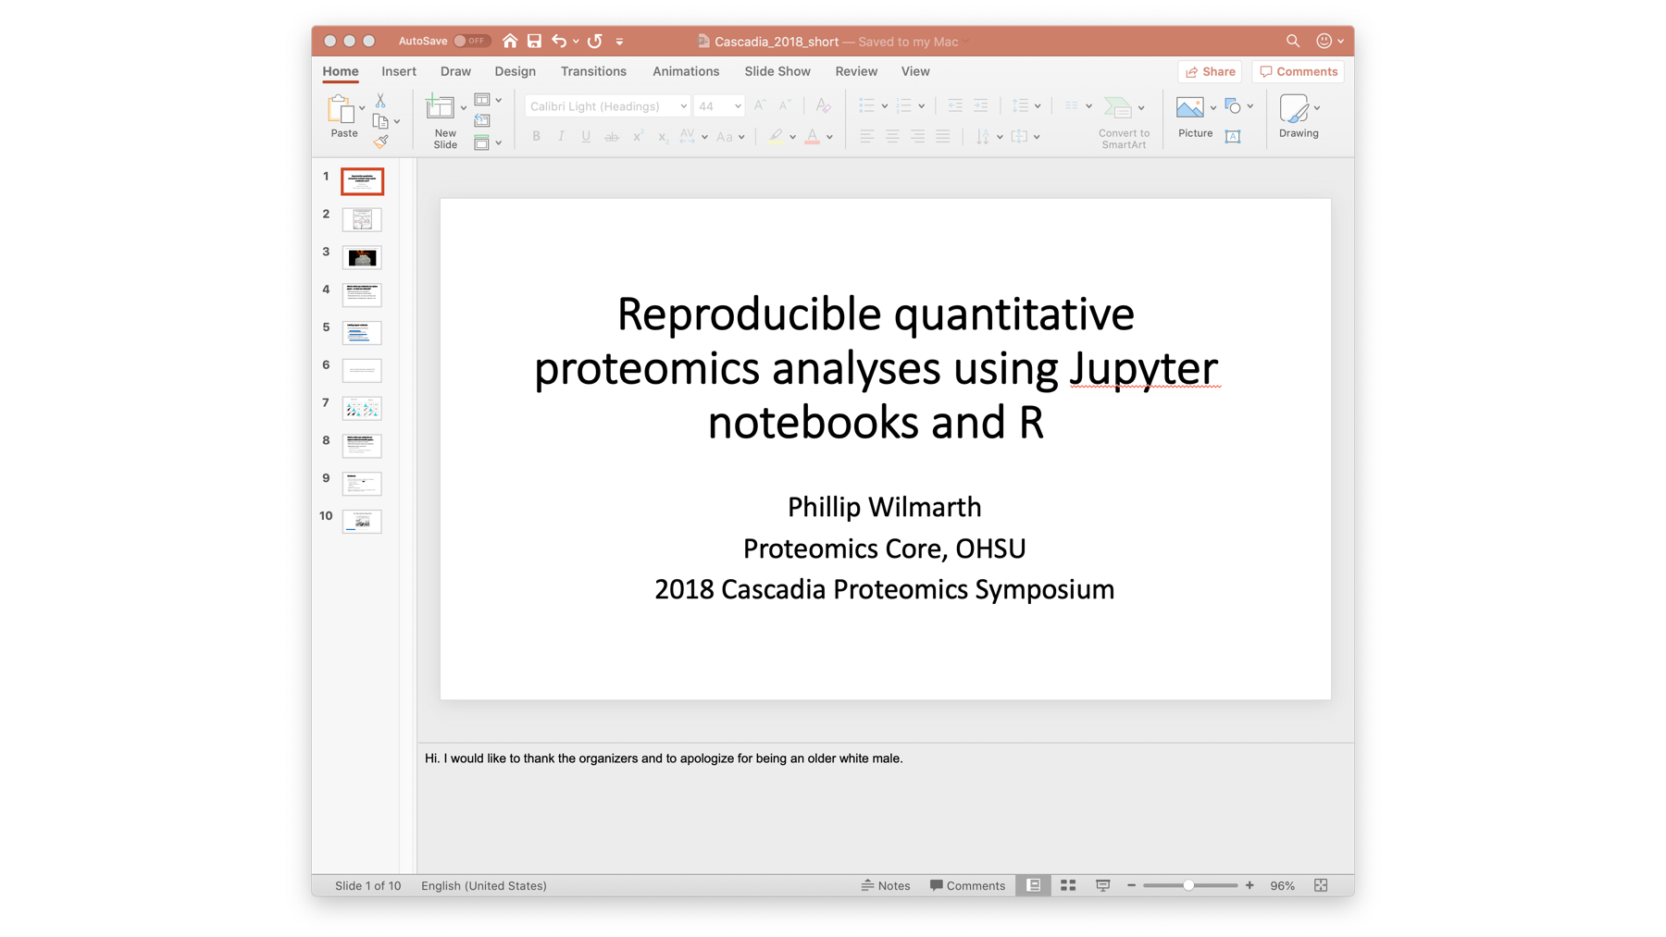The image size is (1666, 937).
Task: Click the zoom in plus button
Action: pyautogui.click(x=1249, y=885)
